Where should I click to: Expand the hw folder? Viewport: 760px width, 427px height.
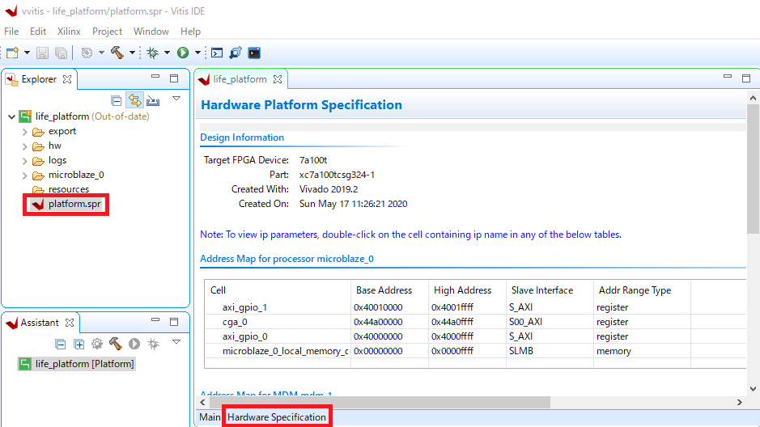[25, 146]
